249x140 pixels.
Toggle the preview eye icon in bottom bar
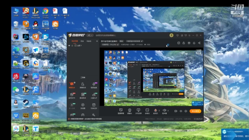tap(181, 111)
